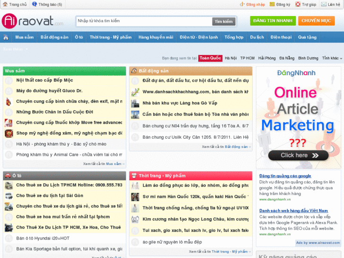
Task: Click the Airaovat logo
Action: 32,21
